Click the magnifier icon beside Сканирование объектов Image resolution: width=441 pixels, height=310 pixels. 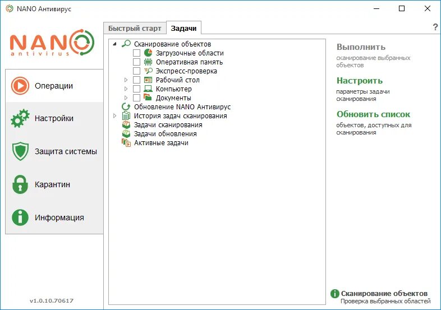[x=126, y=44]
